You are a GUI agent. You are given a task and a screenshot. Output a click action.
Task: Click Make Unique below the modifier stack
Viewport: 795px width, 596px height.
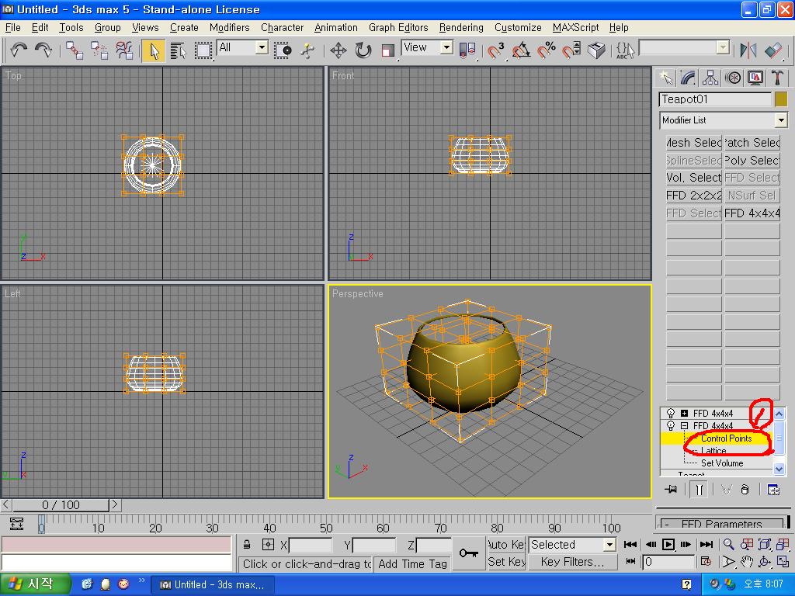coord(726,490)
